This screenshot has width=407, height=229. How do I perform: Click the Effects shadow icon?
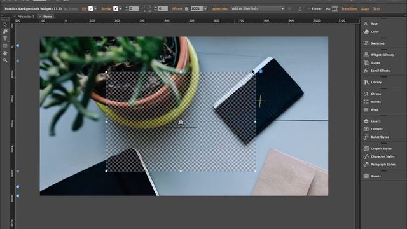186,9
